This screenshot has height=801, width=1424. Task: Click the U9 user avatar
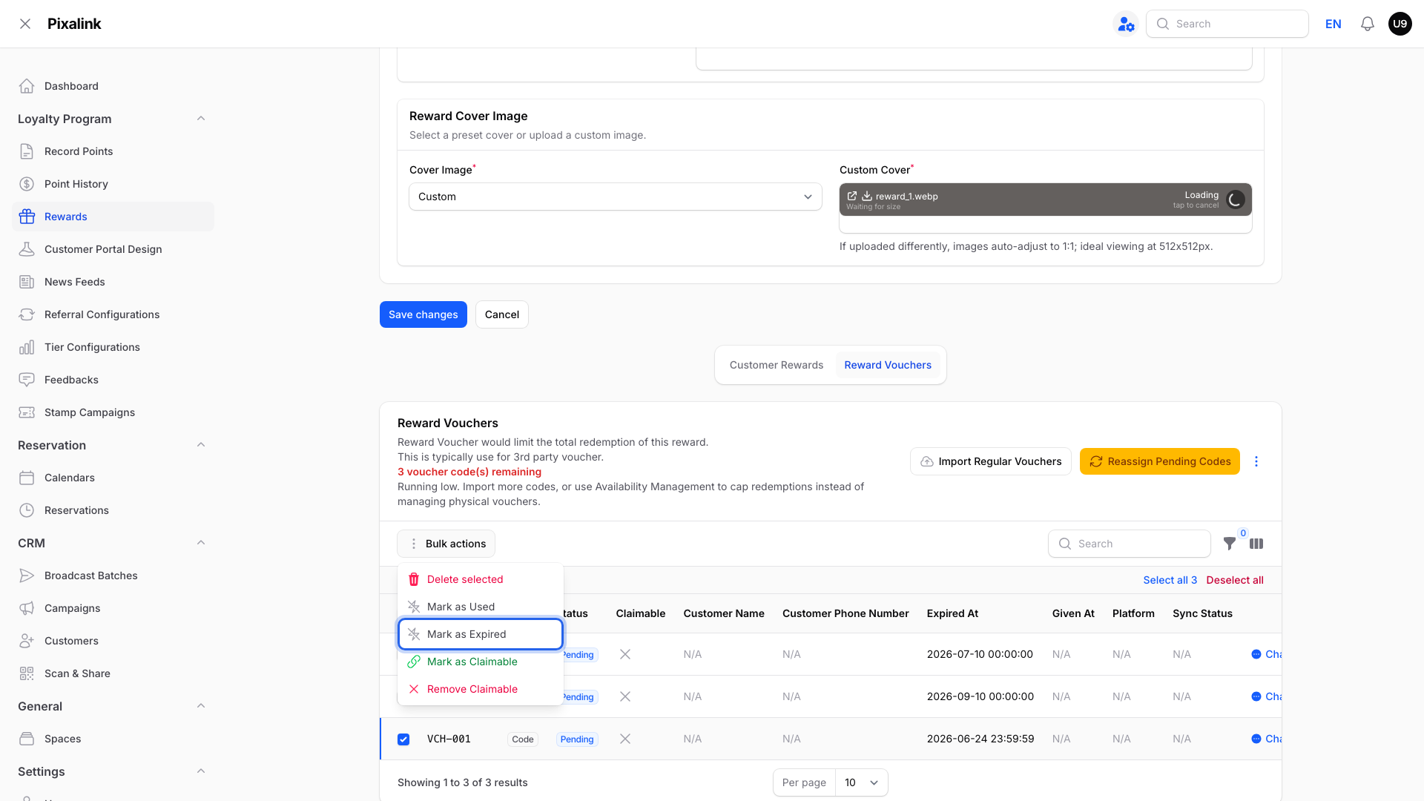coord(1400,24)
